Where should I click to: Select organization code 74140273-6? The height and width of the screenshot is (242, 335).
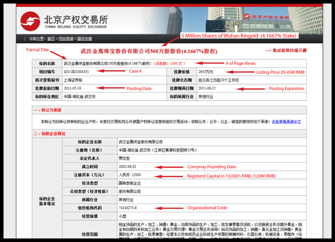click(x=128, y=208)
